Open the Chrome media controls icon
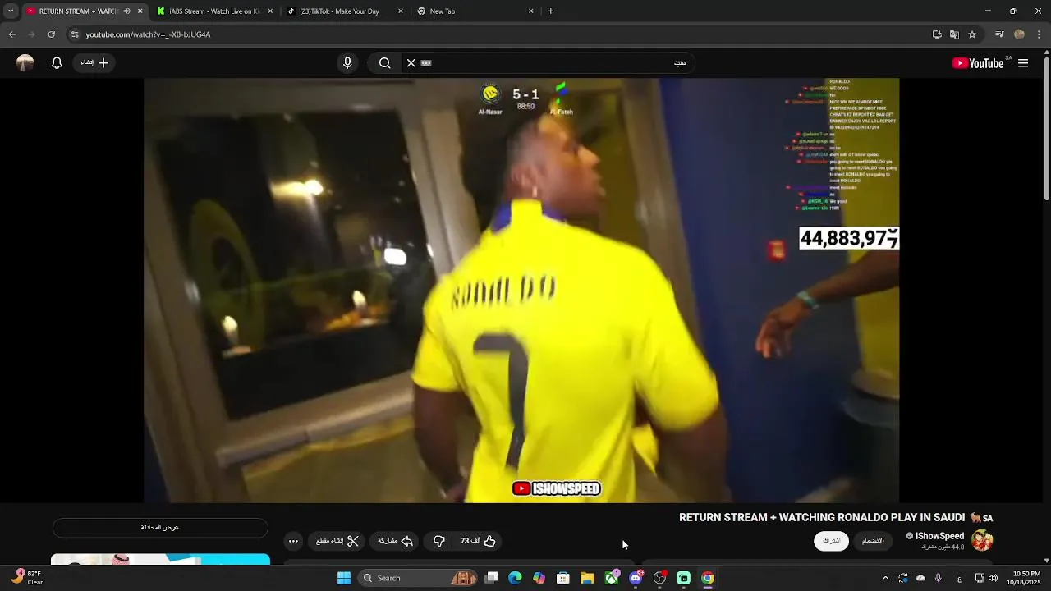 (999, 34)
